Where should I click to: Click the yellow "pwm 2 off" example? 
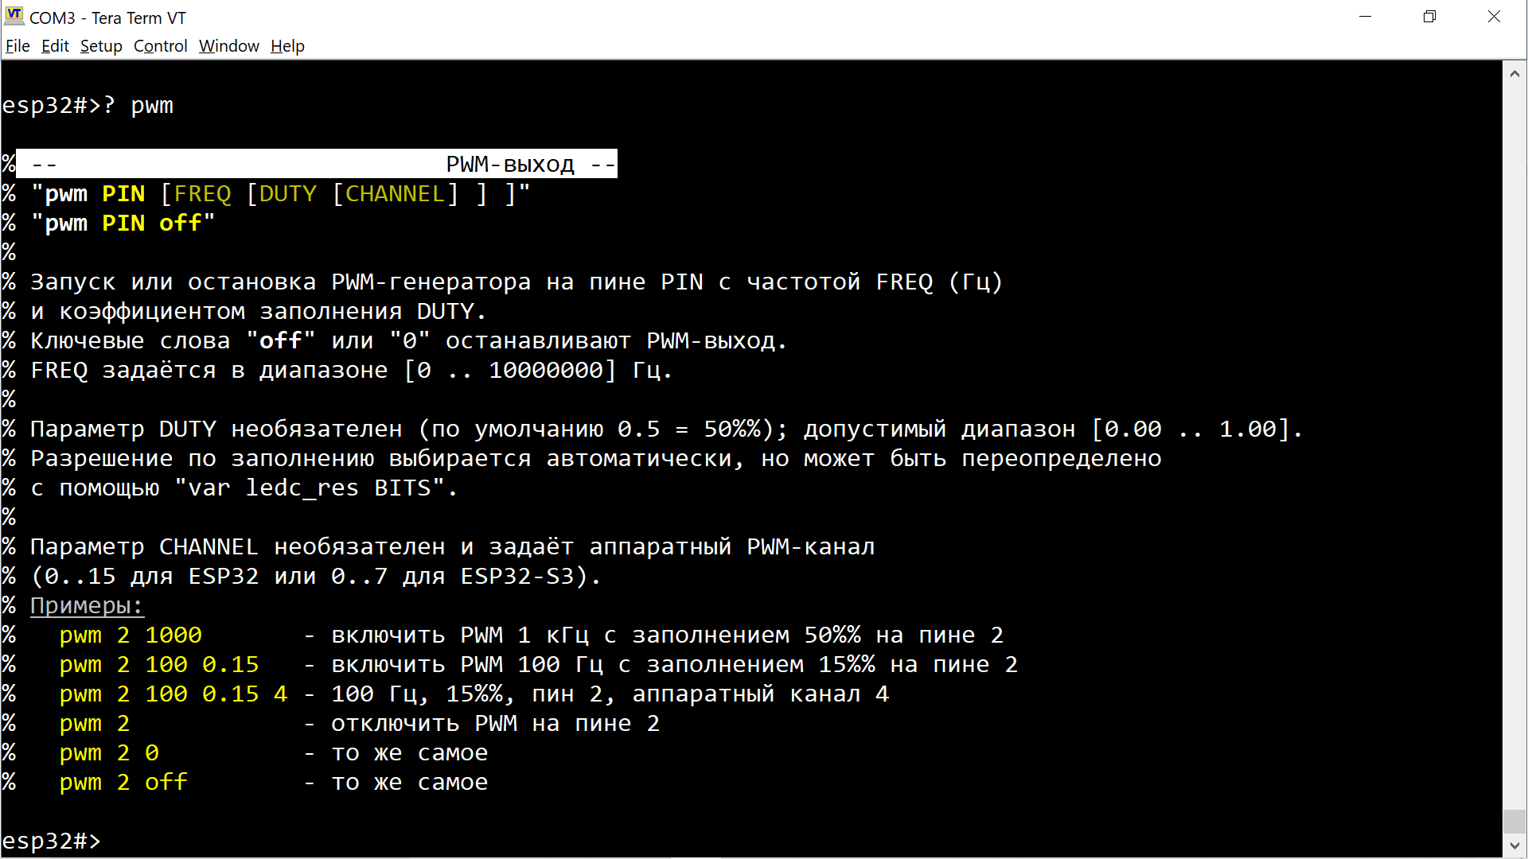point(123,782)
